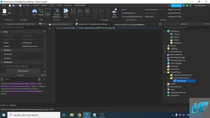The width and height of the screenshot is (210, 118).
Task: Clear the Output panel with trash icon
Action: [x=39, y=79]
